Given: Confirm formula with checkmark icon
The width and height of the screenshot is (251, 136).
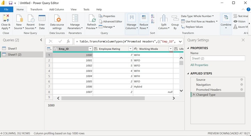Looking at the screenshot, I should [x=60, y=41].
